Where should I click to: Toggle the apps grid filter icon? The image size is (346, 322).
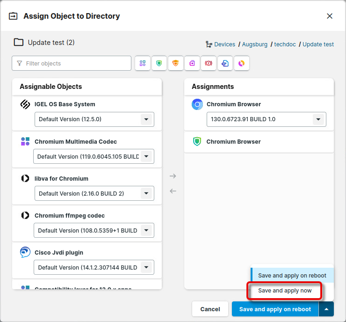[143, 63]
